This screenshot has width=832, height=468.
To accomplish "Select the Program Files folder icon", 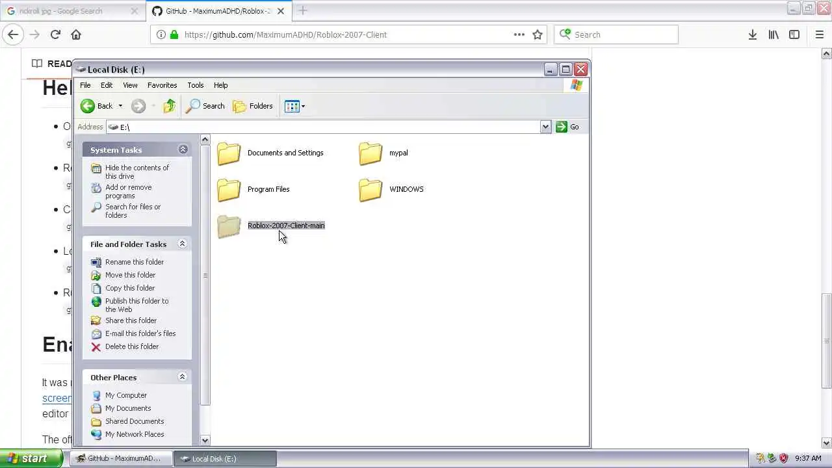I will 229,190.
